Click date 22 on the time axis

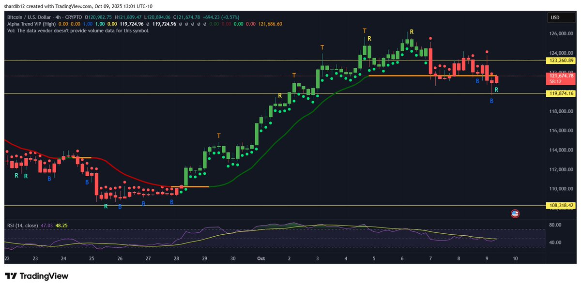pos(7,259)
